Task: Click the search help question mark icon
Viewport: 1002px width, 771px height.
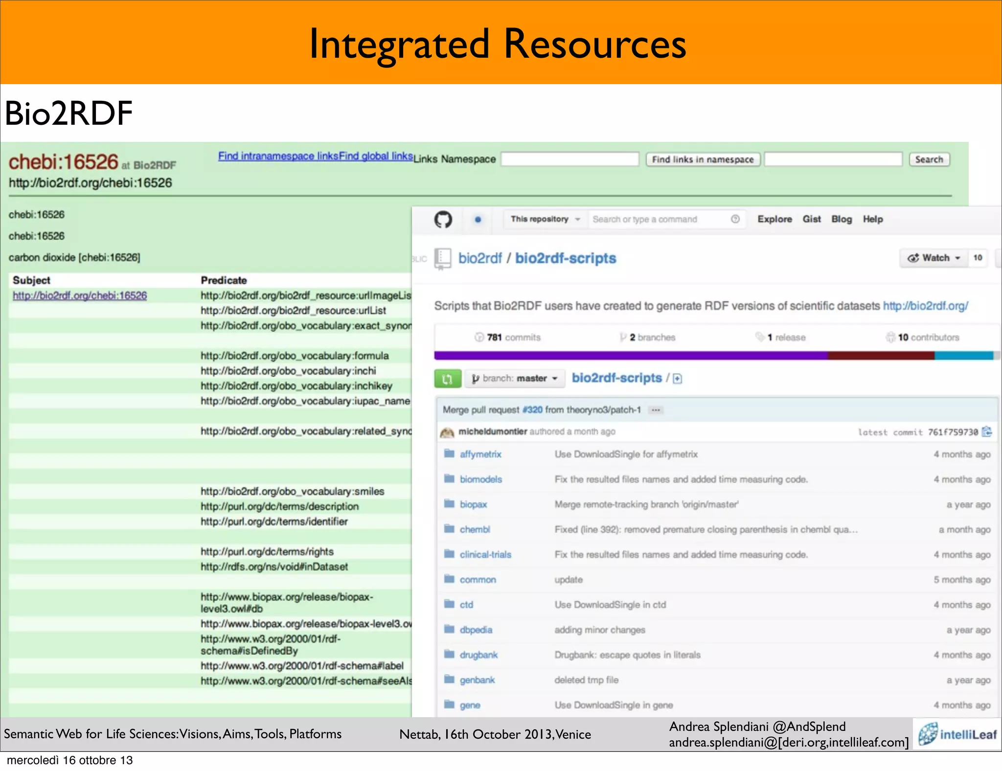Action: click(735, 219)
